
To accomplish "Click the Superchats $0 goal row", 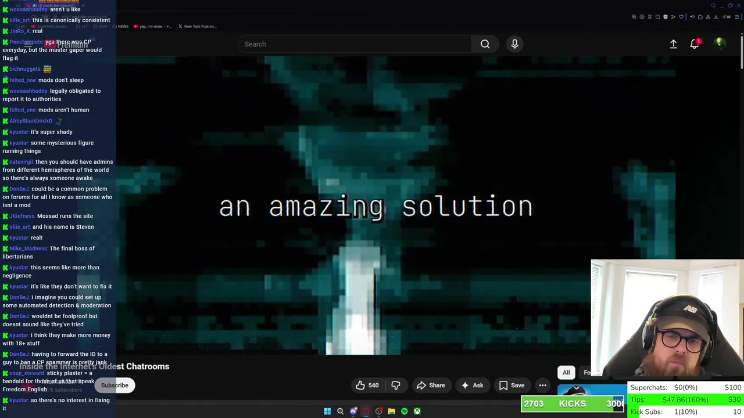I will (686, 387).
